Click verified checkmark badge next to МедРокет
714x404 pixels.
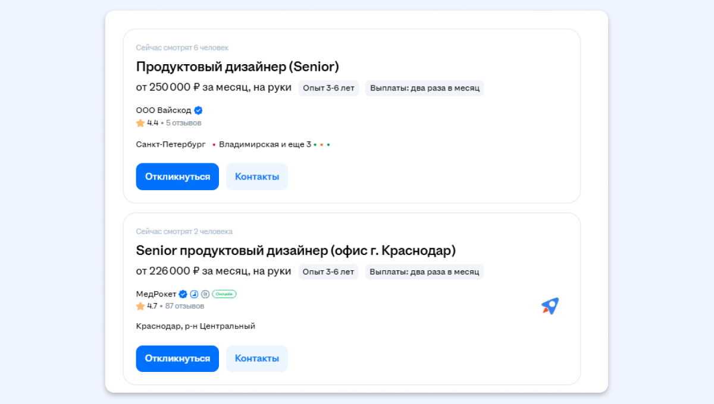[x=183, y=293]
